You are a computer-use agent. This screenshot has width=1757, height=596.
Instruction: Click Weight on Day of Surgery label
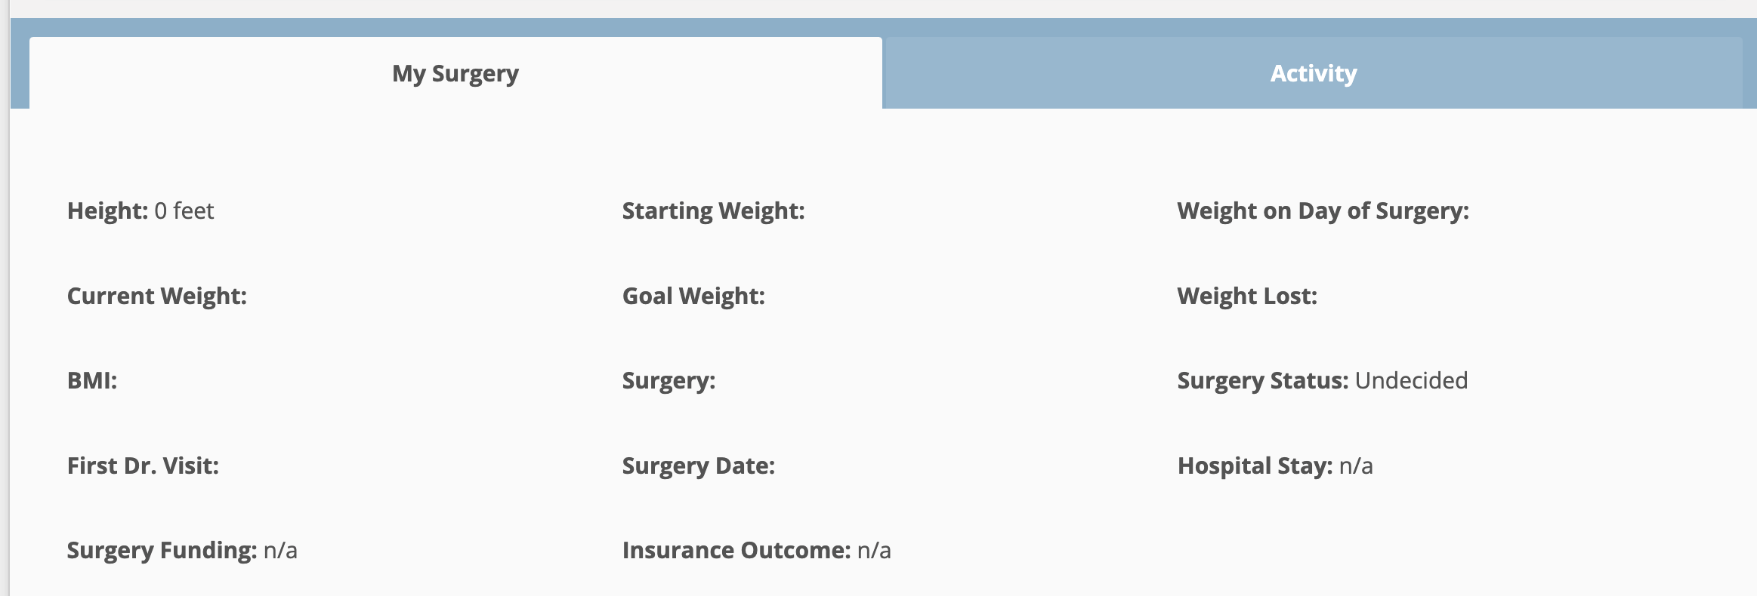(1323, 211)
